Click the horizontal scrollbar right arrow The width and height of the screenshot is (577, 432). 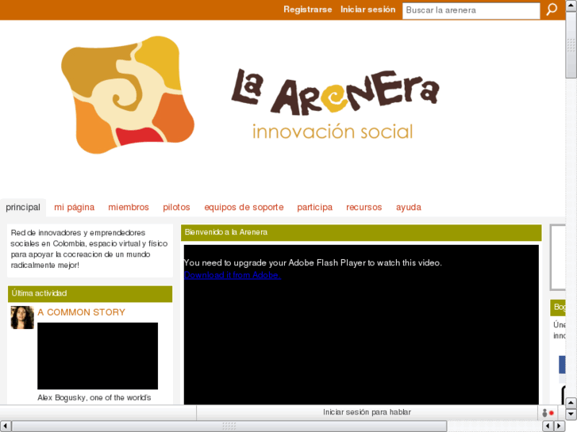[x=560, y=426]
